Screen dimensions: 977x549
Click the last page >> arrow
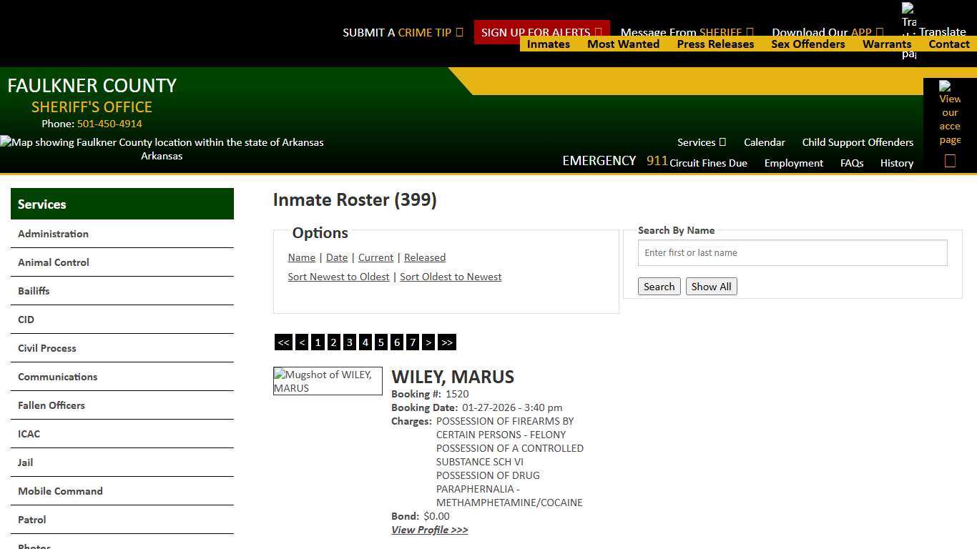coord(447,342)
